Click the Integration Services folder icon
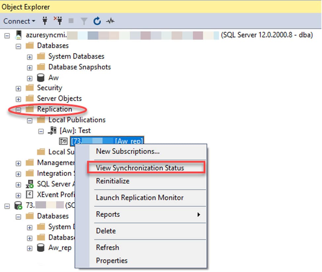The height and width of the screenshot is (272, 322). pyautogui.click(x=30, y=173)
